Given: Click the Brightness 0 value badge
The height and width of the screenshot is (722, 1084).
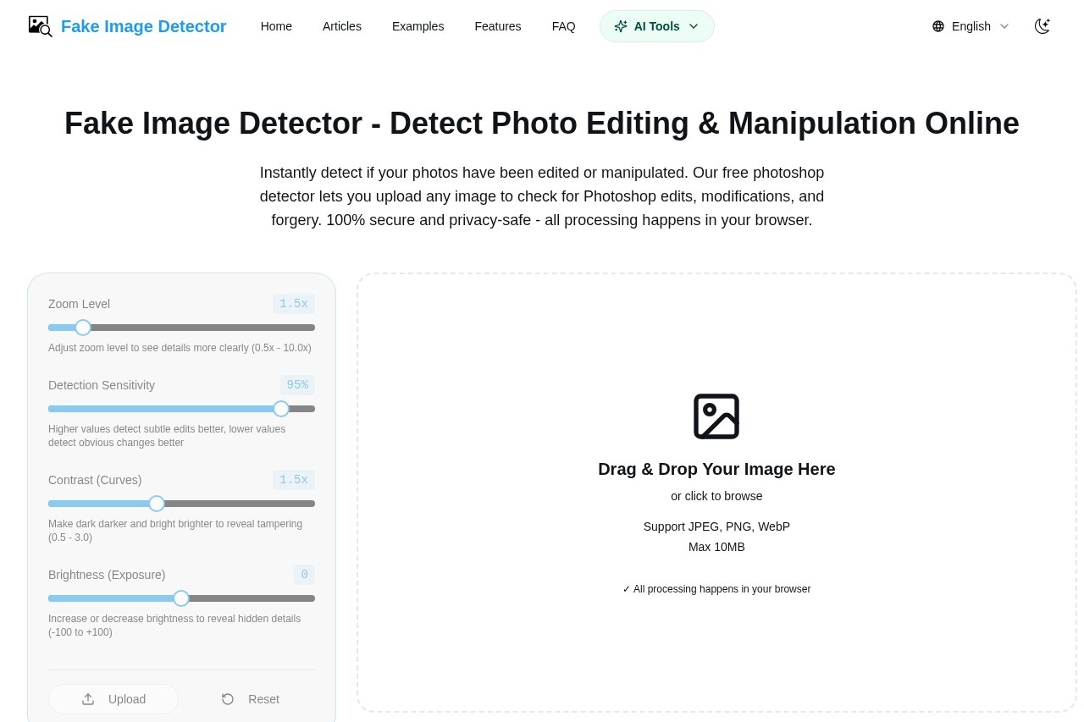Looking at the screenshot, I should (305, 575).
